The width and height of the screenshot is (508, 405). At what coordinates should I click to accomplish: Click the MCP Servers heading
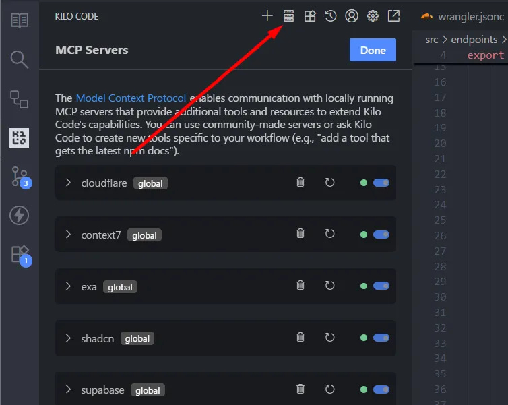pyautogui.click(x=92, y=50)
